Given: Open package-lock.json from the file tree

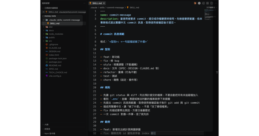Looking at the screenshot, I should 58,58.
